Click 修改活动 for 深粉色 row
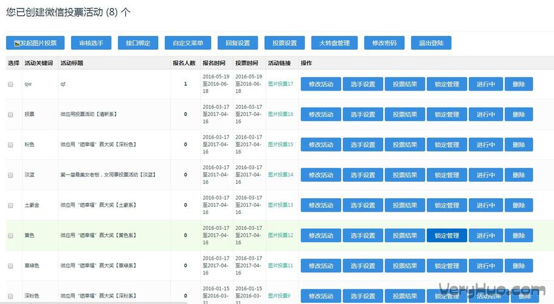 pos(321,296)
